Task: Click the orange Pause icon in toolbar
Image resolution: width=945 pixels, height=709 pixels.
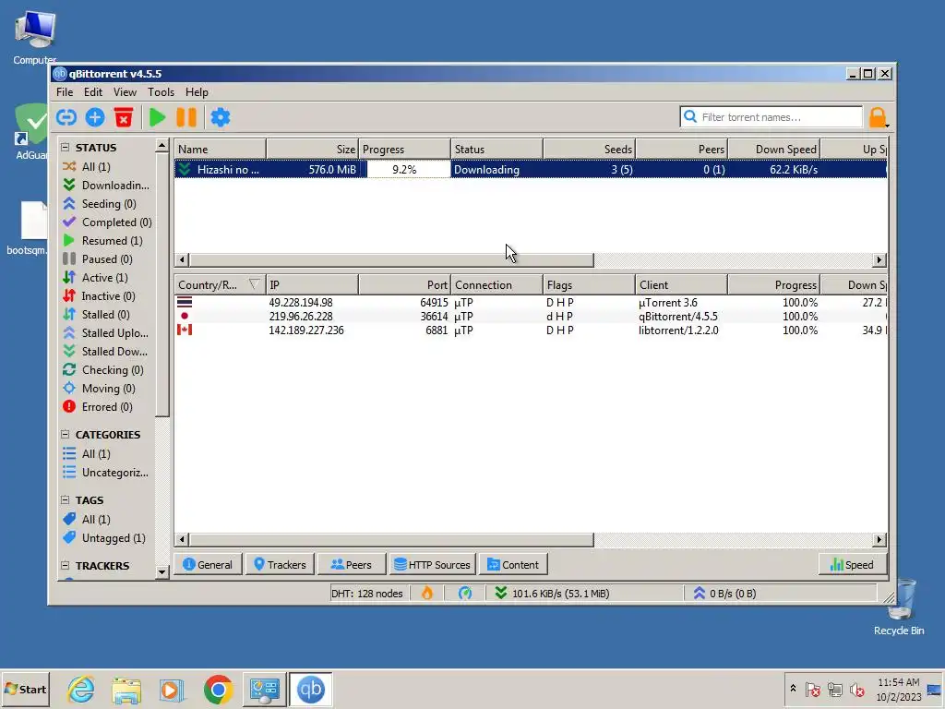Action: click(x=186, y=117)
